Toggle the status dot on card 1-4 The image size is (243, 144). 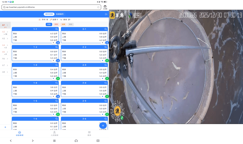(53, 96)
